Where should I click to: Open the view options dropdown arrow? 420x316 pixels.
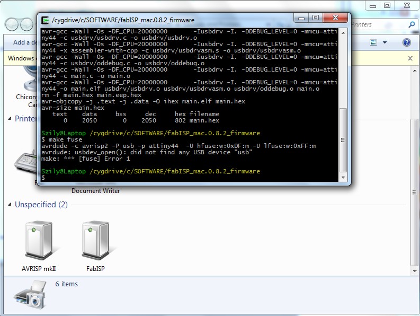[x=385, y=42]
